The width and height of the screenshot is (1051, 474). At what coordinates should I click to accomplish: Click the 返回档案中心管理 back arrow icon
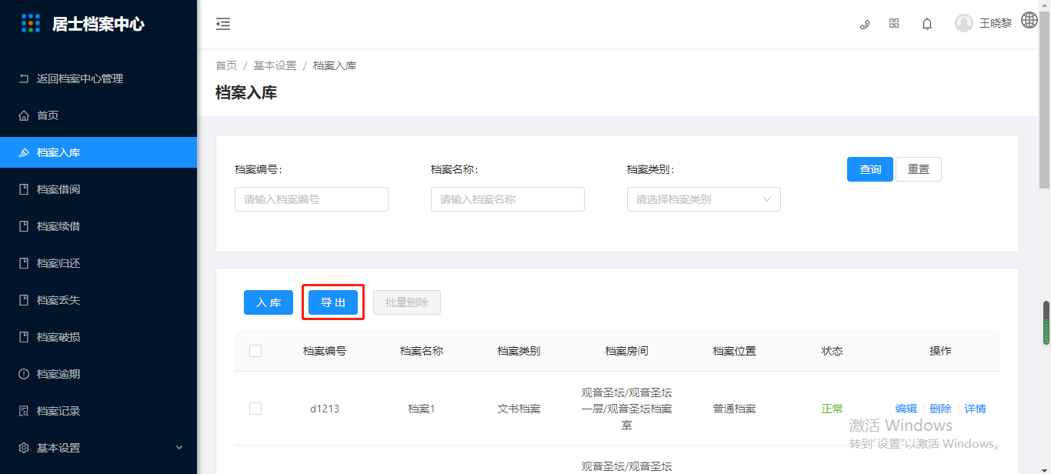pyautogui.click(x=24, y=78)
